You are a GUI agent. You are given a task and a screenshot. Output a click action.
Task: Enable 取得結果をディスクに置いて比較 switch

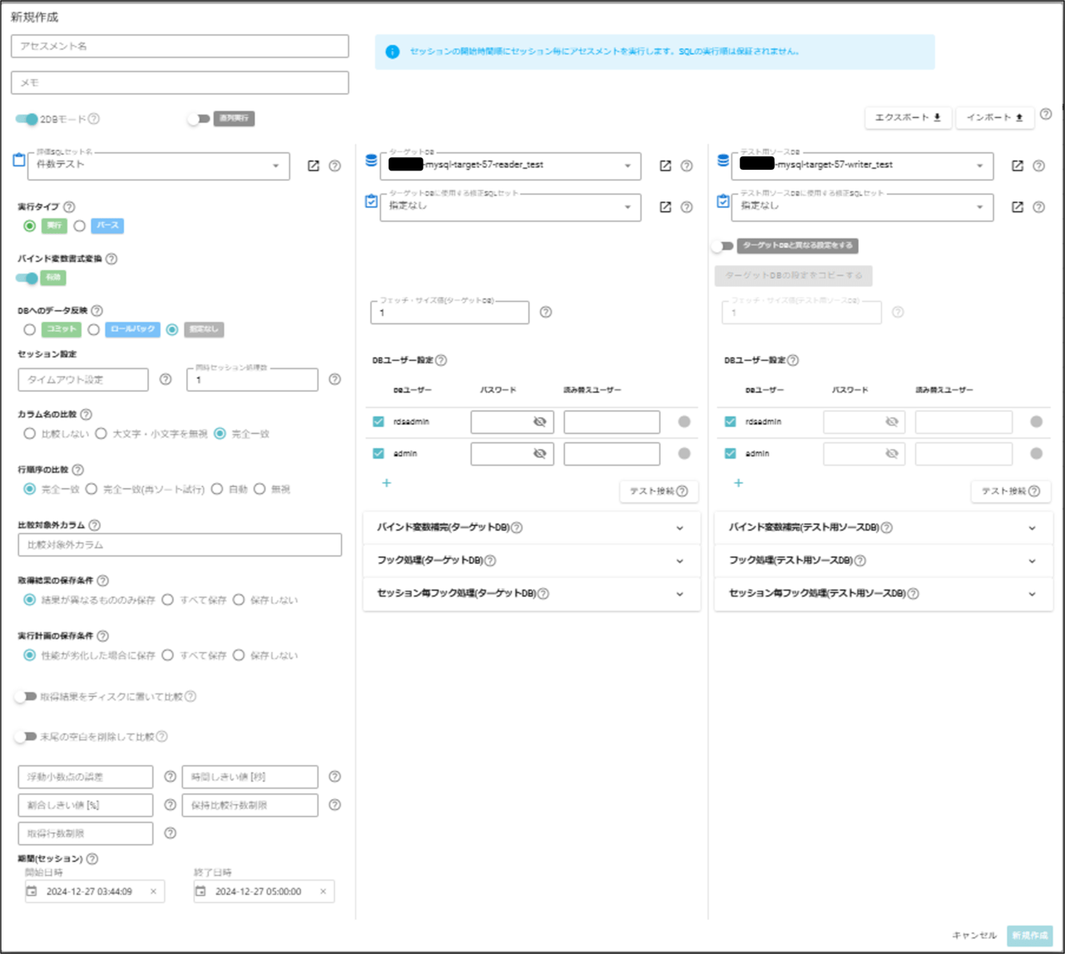pos(25,696)
